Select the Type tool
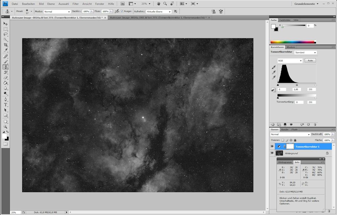337x215 pixels. point(6,105)
